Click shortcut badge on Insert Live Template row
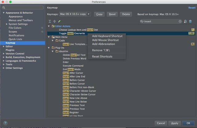 point(193,44)
